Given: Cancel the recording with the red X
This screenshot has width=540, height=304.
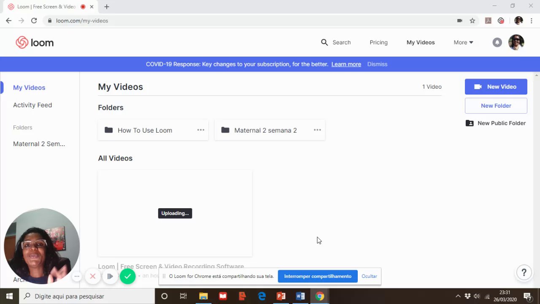Looking at the screenshot, I should click(x=93, y=277).
